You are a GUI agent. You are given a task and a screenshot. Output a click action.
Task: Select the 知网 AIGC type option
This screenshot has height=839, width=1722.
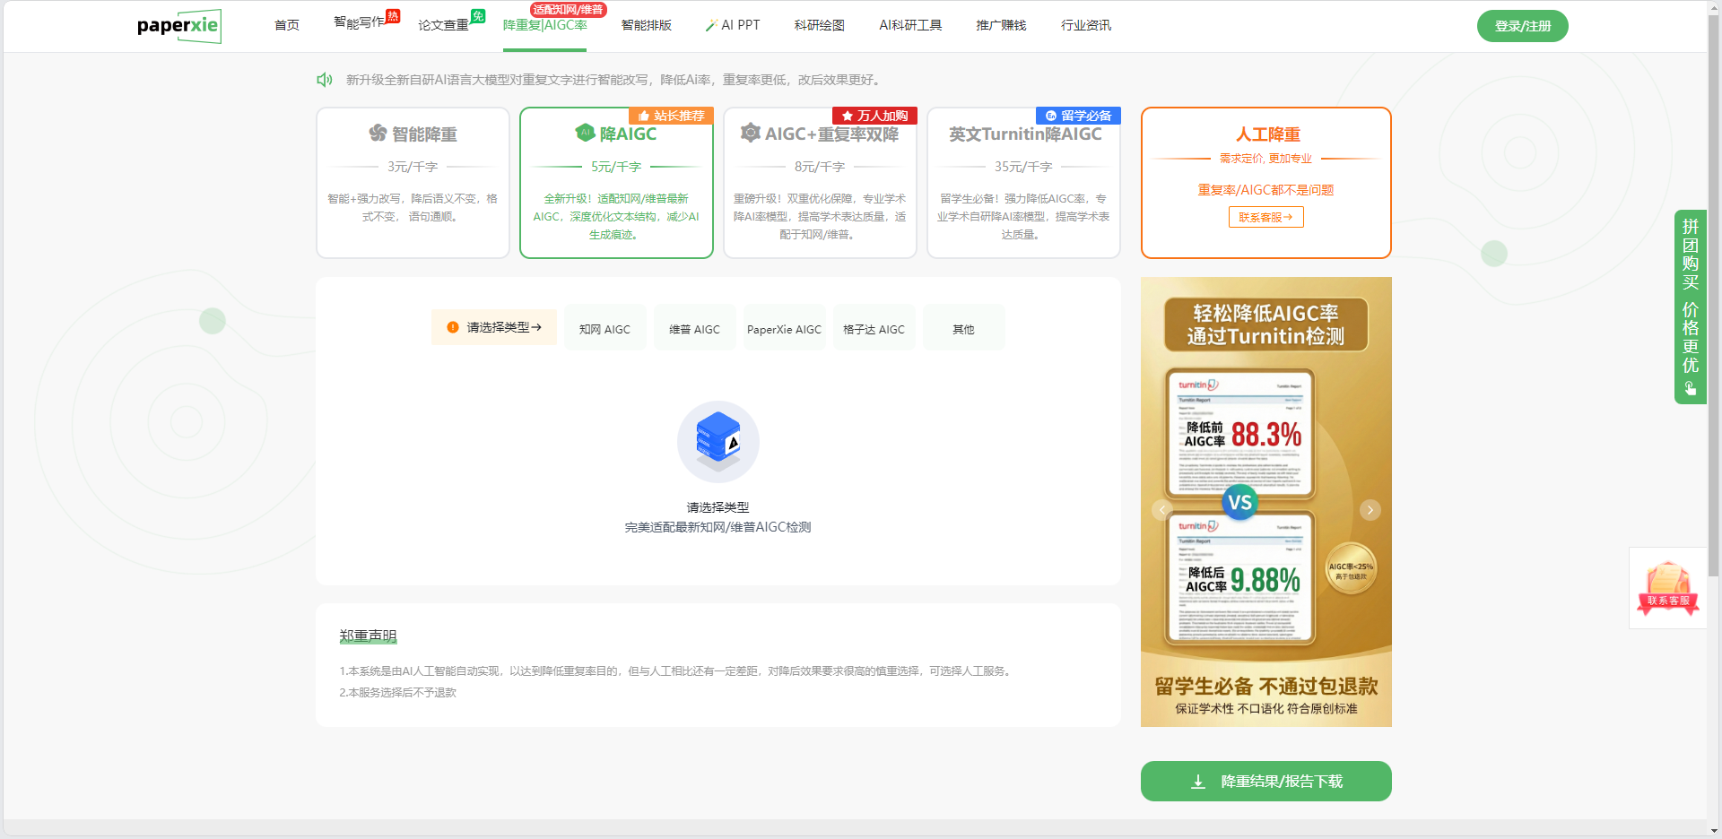pyautogui.click(x=604, y=329)
